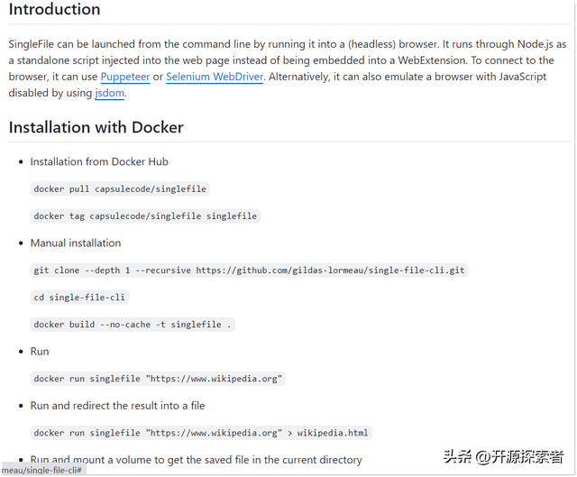Image resolution: width=577 pixels, height=477 pixels.
Task: Click the Introduction heading
Action: coord(55,10)
